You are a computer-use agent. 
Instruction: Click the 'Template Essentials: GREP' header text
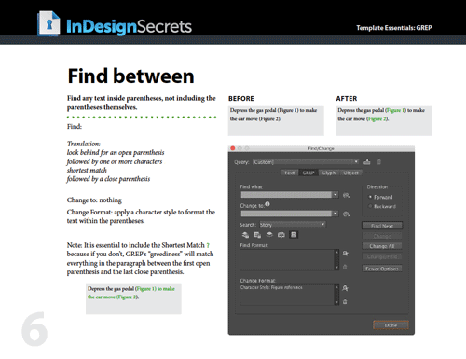click(x=394, y=28)
